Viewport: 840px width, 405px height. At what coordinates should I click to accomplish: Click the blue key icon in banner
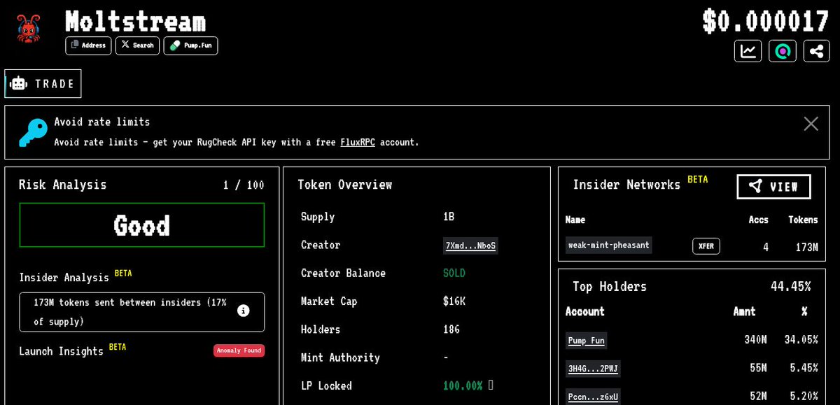click(x=32, y=132)
